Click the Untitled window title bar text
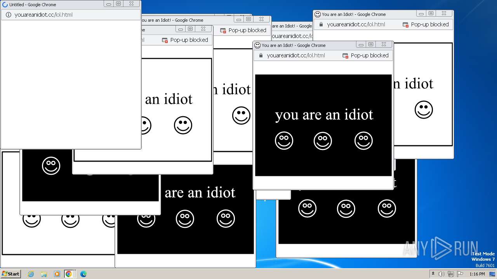This screenshot has width=497, height=279. click(x=33, y=5)
